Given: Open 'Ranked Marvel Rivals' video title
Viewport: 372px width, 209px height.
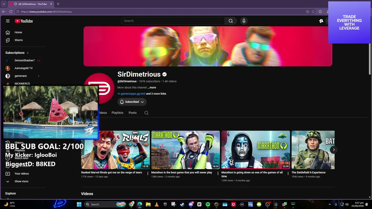Looking at the screenshot, I should [x=112, y=172].
